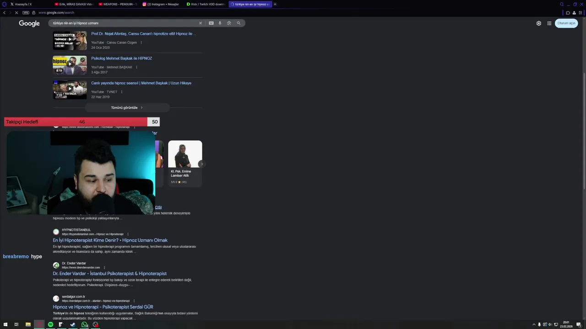The height and width of the screenshot is (329, 586).
Task: Expand Tümünü görüntüle videos button
Action: pyautogui.click(x=127, y=108)
